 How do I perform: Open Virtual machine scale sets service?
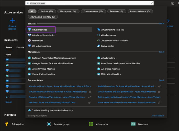[112, 30]
